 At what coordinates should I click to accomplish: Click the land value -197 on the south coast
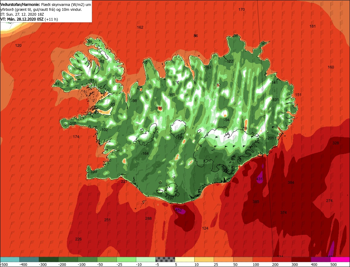coord(170,198)
